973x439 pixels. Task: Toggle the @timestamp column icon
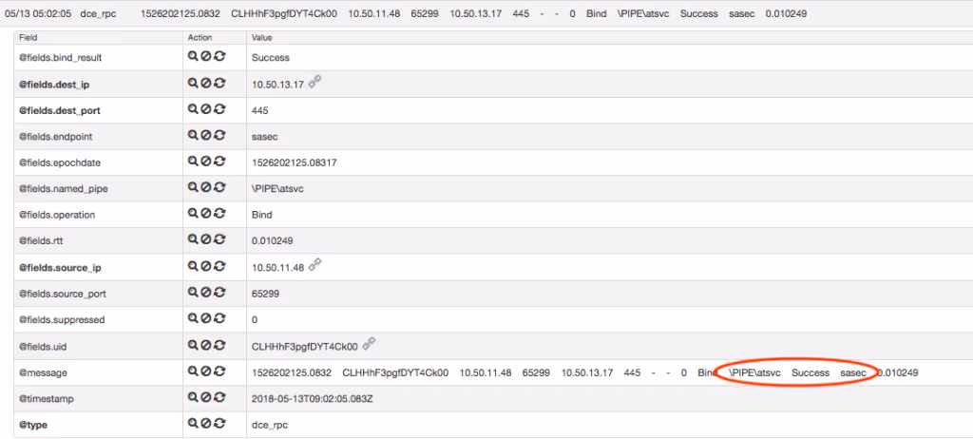click(219, 397)
